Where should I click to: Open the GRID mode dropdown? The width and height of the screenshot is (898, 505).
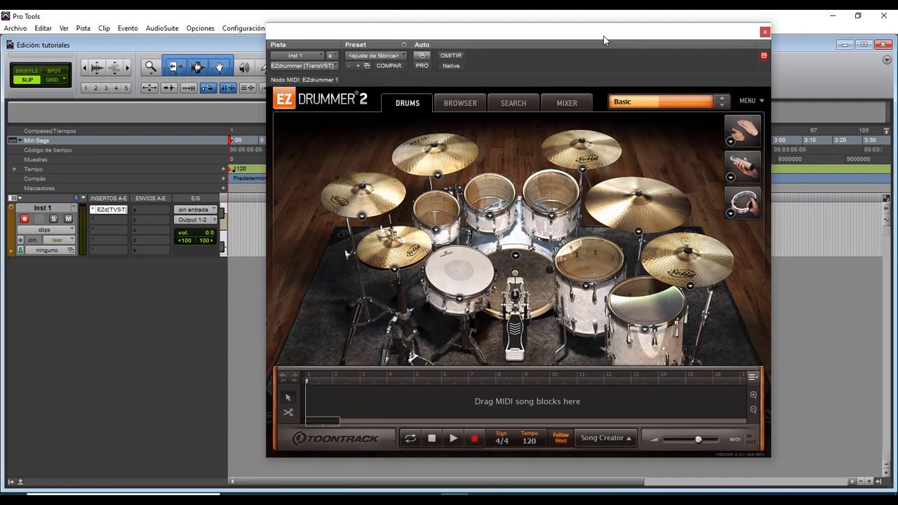coord(55,79)
